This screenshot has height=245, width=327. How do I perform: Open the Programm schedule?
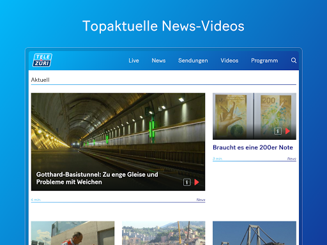pos(264,61)
